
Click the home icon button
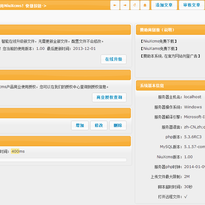[x=145, y=5]
